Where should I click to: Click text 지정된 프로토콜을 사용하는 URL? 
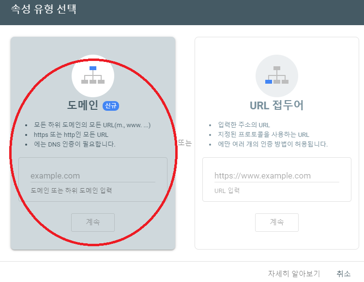point(263,135)
